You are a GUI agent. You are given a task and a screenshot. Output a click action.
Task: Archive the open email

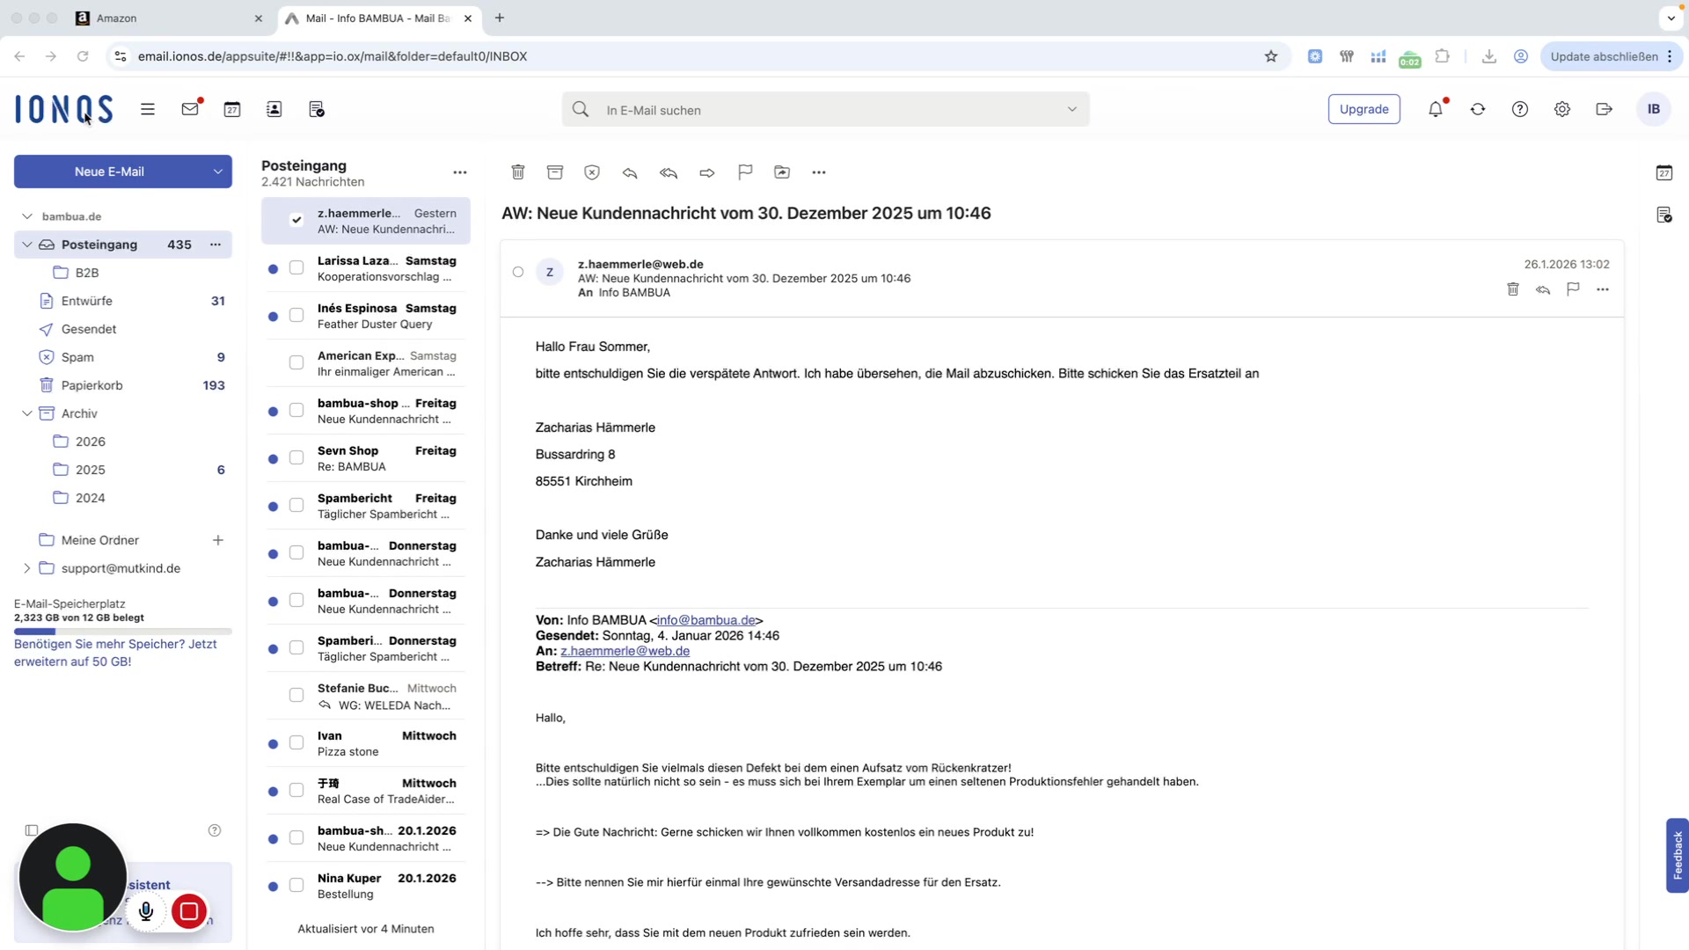[555, 172]
